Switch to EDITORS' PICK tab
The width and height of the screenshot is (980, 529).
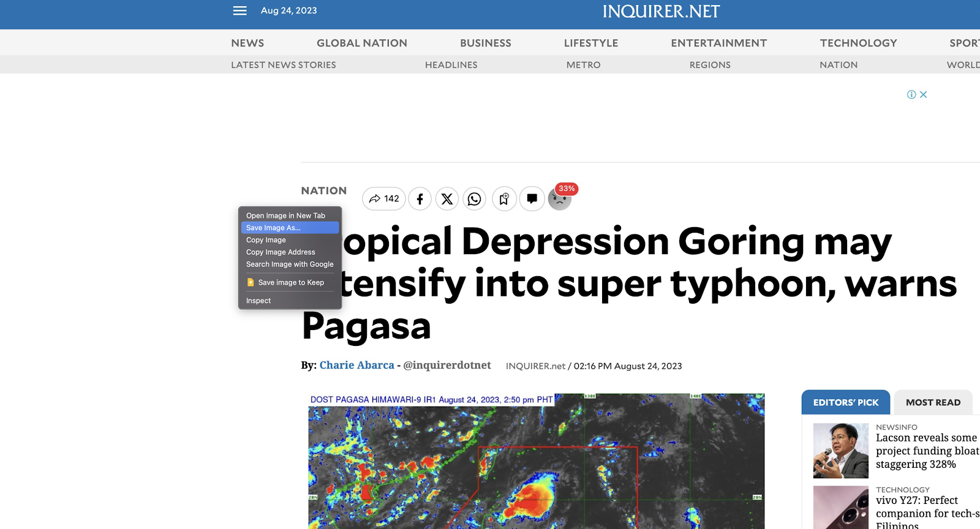click(846, 402)
